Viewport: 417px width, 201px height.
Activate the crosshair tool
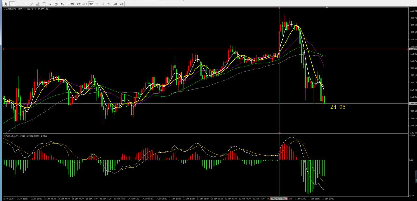[x=12, y=4]
